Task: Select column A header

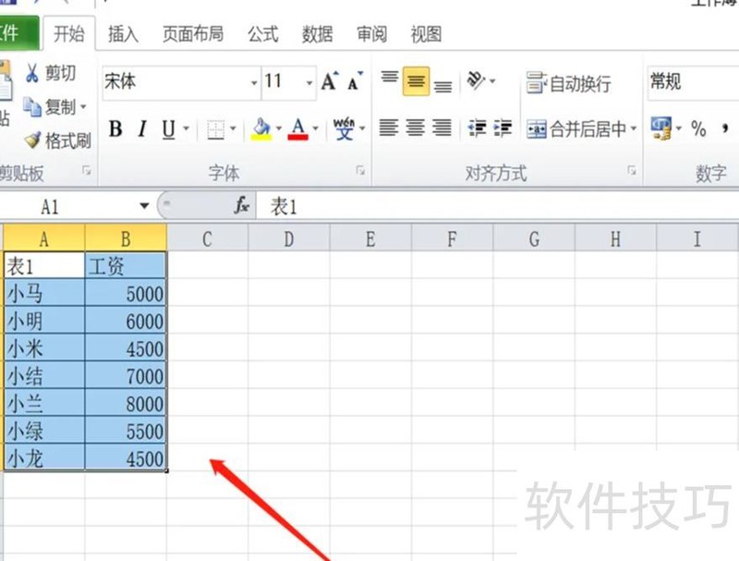Action: click(x=43, y=239)
